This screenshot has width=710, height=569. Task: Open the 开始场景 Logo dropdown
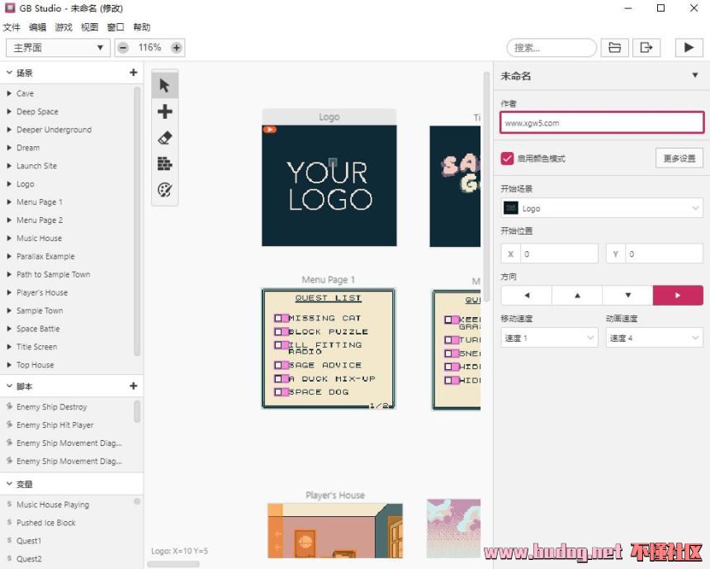click(602, 209)
